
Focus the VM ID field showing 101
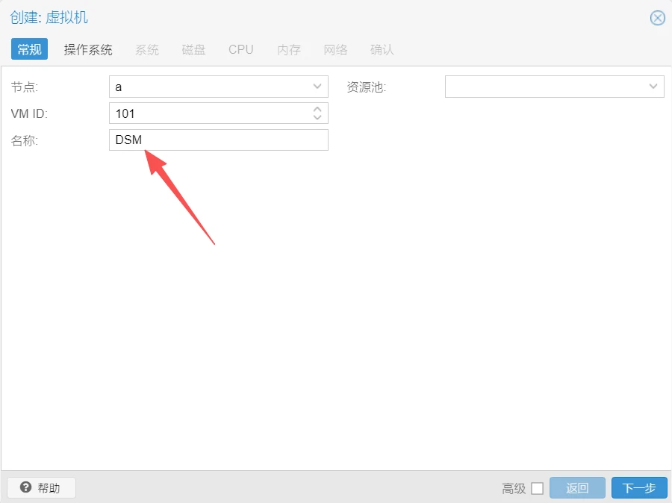pyautogui.click(x=209, y=113)
